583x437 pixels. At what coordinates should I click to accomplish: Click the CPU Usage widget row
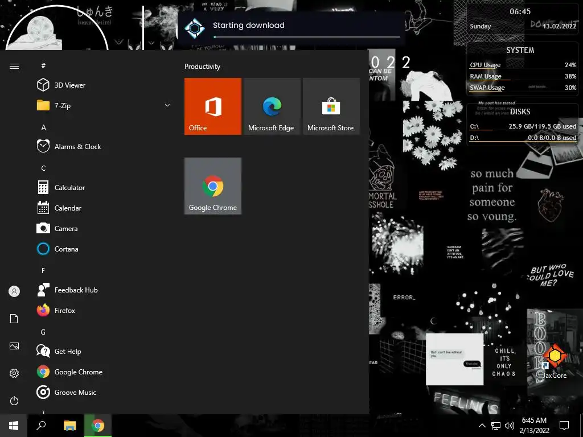523,65
